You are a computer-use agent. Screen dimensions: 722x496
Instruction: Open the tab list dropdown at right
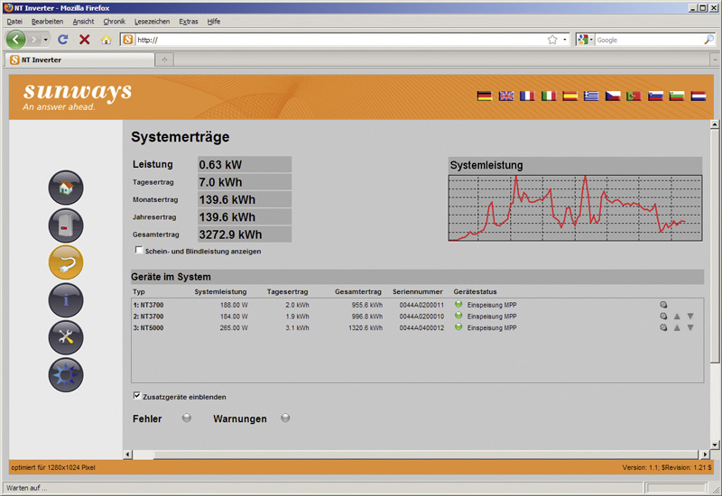click(715, 60)
